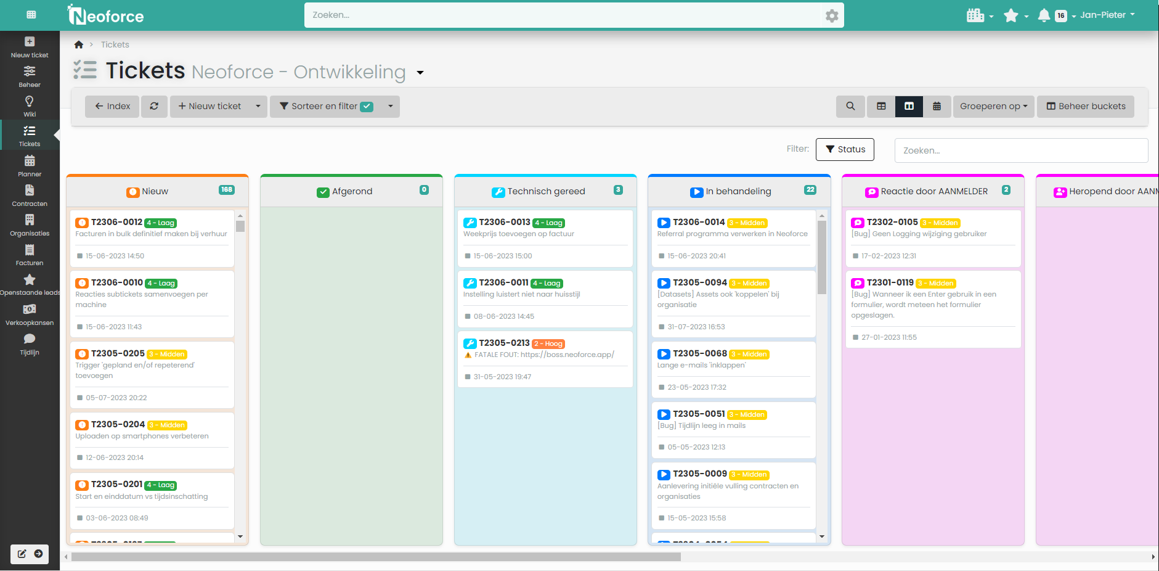Viewport: 1159px width, 571px height.
Task: Open ticket T2305-0213 FATALE FOUT card
Action: tap(545, 359)
